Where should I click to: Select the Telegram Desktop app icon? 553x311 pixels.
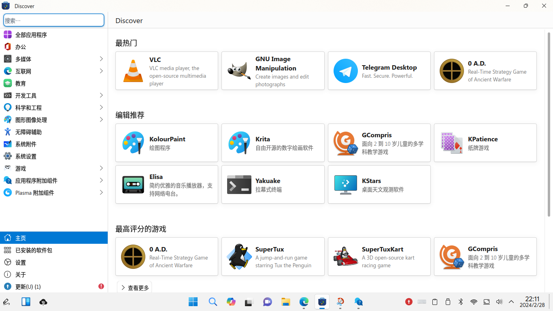tap(345, 71)
